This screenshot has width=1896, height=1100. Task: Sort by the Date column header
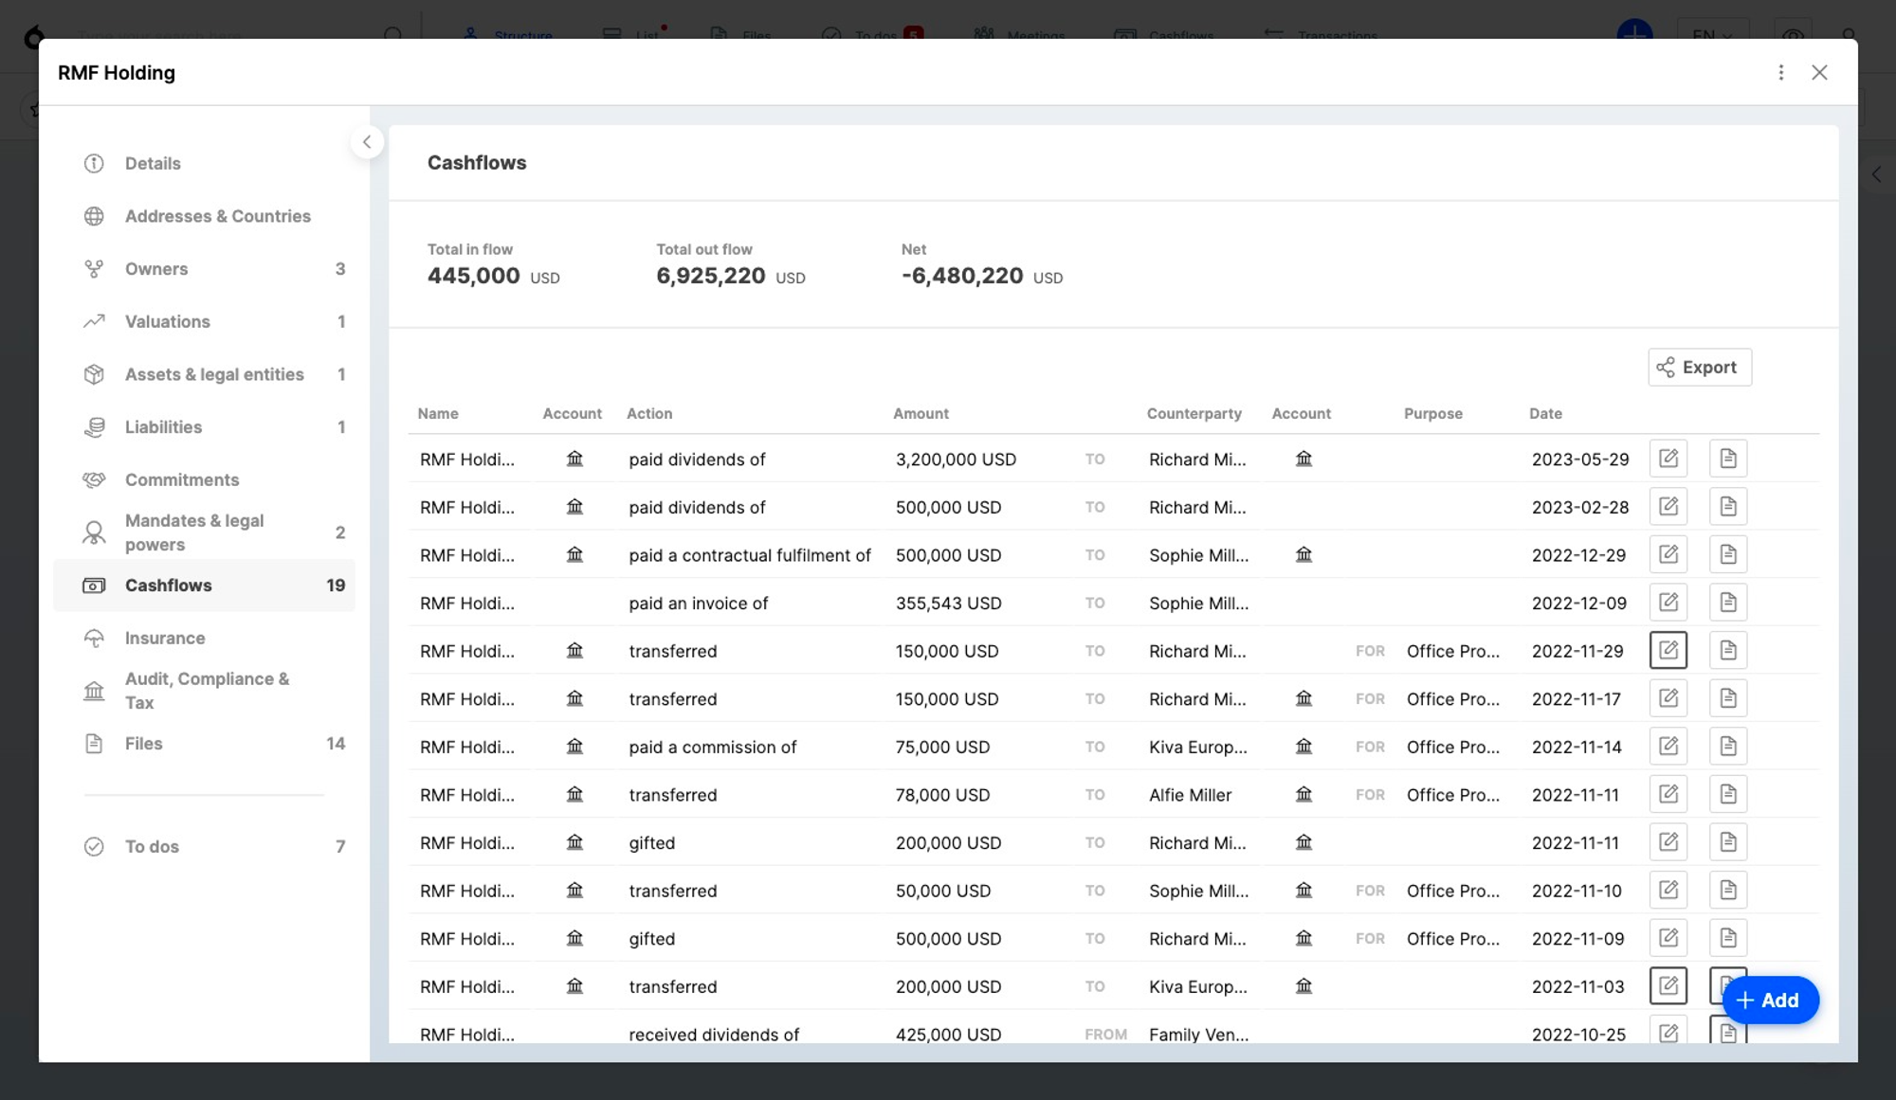[1545, 414]
